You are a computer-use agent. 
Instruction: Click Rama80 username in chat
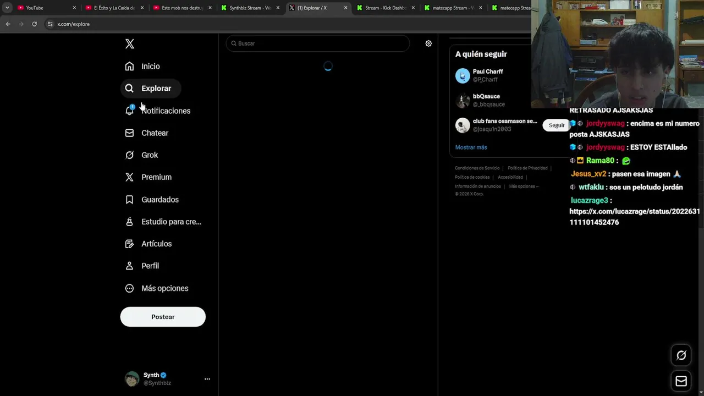tap(600, 161)
